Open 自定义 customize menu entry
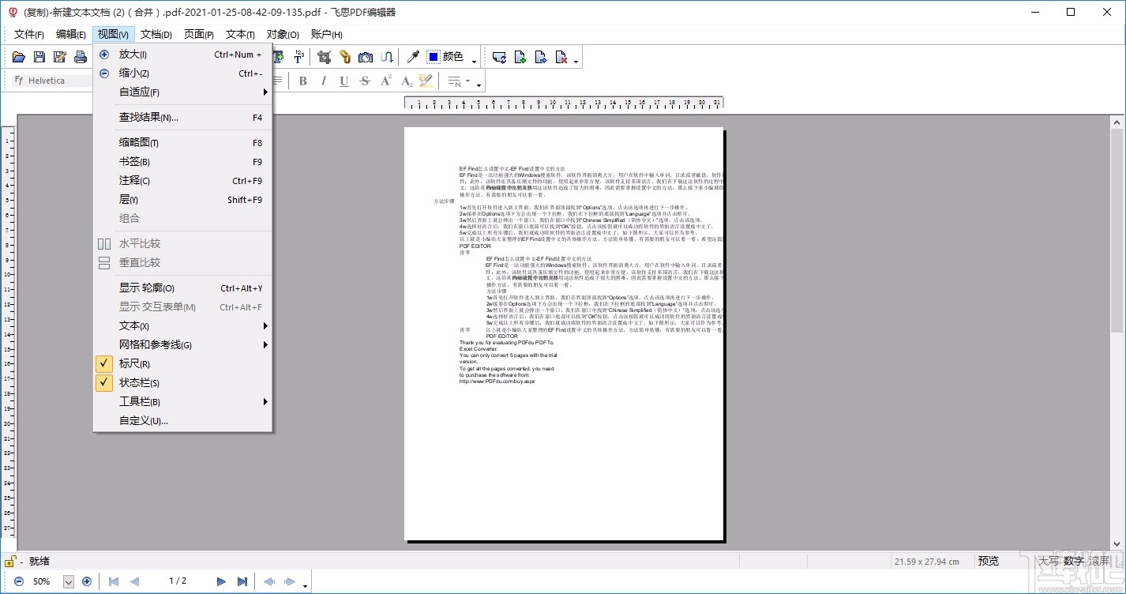 (x=182, y=421)
